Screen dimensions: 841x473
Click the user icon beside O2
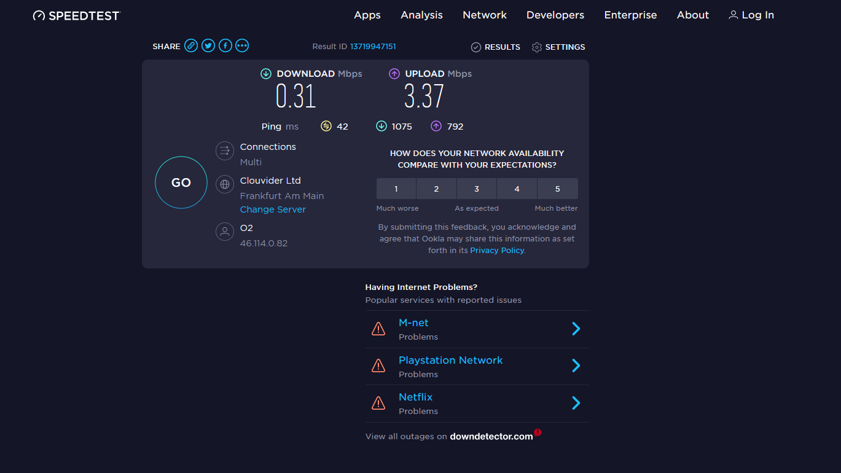pyautogui.click(x=225, y=232)
